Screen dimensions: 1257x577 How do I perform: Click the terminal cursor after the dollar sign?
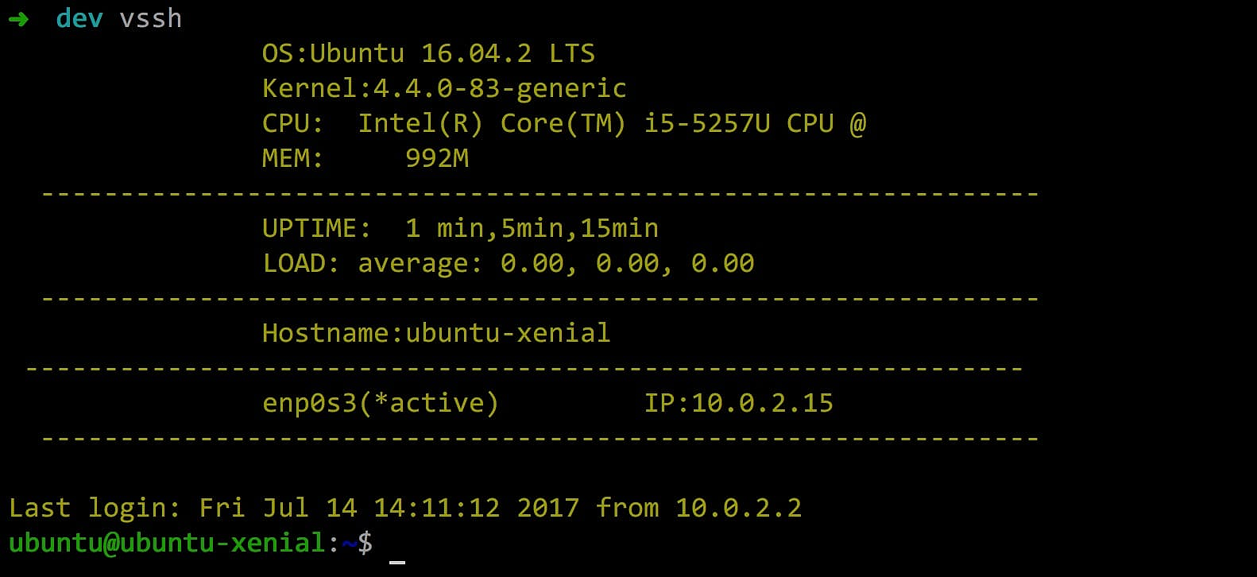point(397,560)
